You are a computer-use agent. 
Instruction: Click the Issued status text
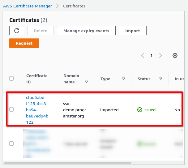click(149, 110)
